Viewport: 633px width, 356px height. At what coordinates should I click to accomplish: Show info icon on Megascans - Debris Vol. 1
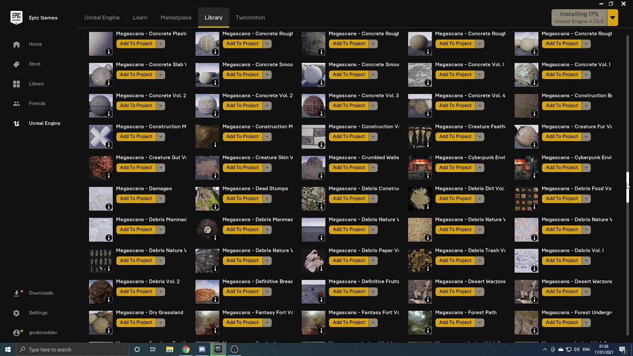[534, 268]
